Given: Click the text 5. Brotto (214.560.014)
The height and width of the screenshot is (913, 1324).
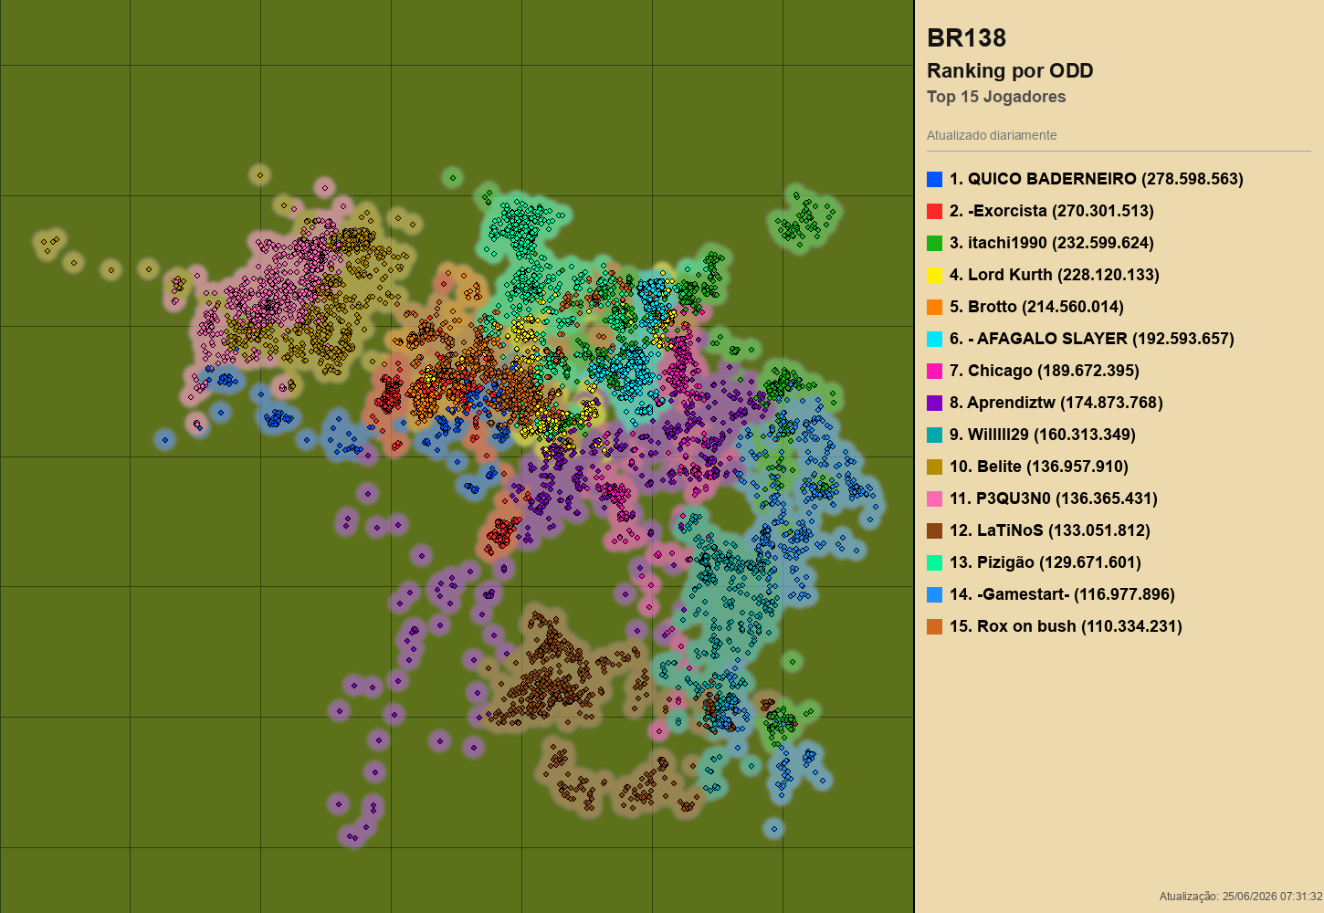Looking at the screenshot, I should 1036,307.
